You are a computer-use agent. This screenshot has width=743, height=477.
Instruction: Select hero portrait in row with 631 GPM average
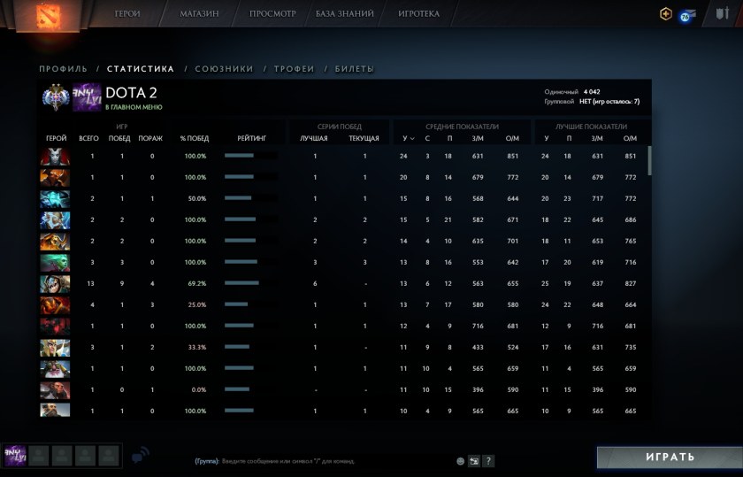(55, 156)
